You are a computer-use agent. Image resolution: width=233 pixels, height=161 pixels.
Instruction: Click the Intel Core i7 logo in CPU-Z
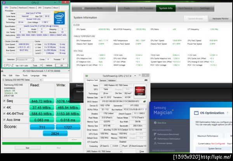59,18
